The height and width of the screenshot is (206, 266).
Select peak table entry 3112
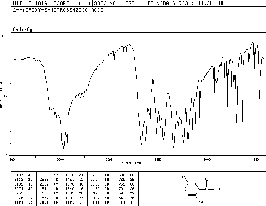pos(19,180)
